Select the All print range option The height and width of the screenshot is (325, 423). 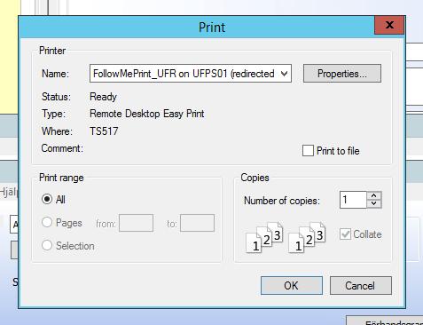click(47, 199)
